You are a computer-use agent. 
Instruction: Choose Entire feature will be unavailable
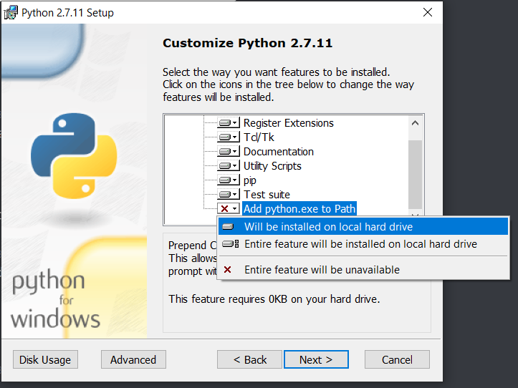click(x=363, y=270)
